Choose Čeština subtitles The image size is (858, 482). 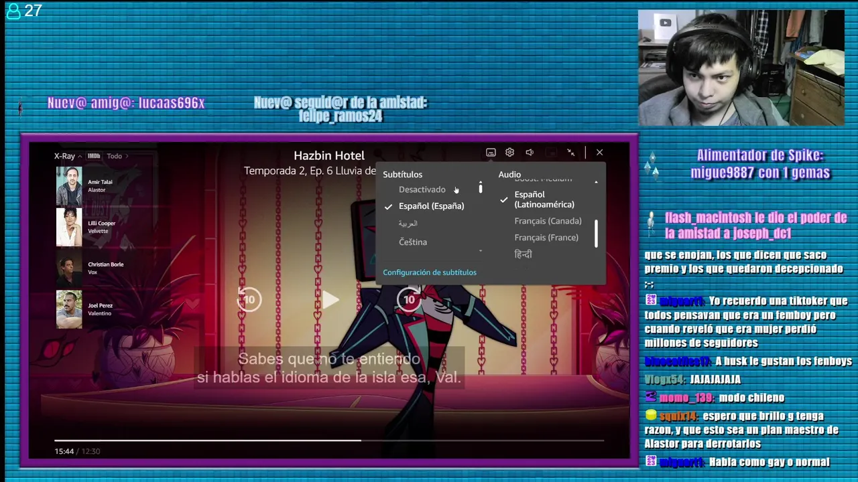point(413,242)
